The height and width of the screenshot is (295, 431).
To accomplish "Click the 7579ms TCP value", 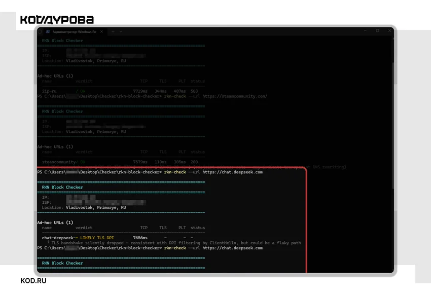I will tap(140, 162).
